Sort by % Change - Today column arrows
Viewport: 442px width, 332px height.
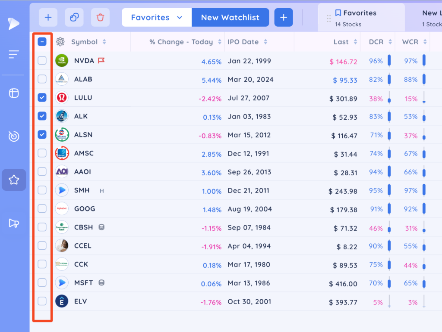[220, 42]
